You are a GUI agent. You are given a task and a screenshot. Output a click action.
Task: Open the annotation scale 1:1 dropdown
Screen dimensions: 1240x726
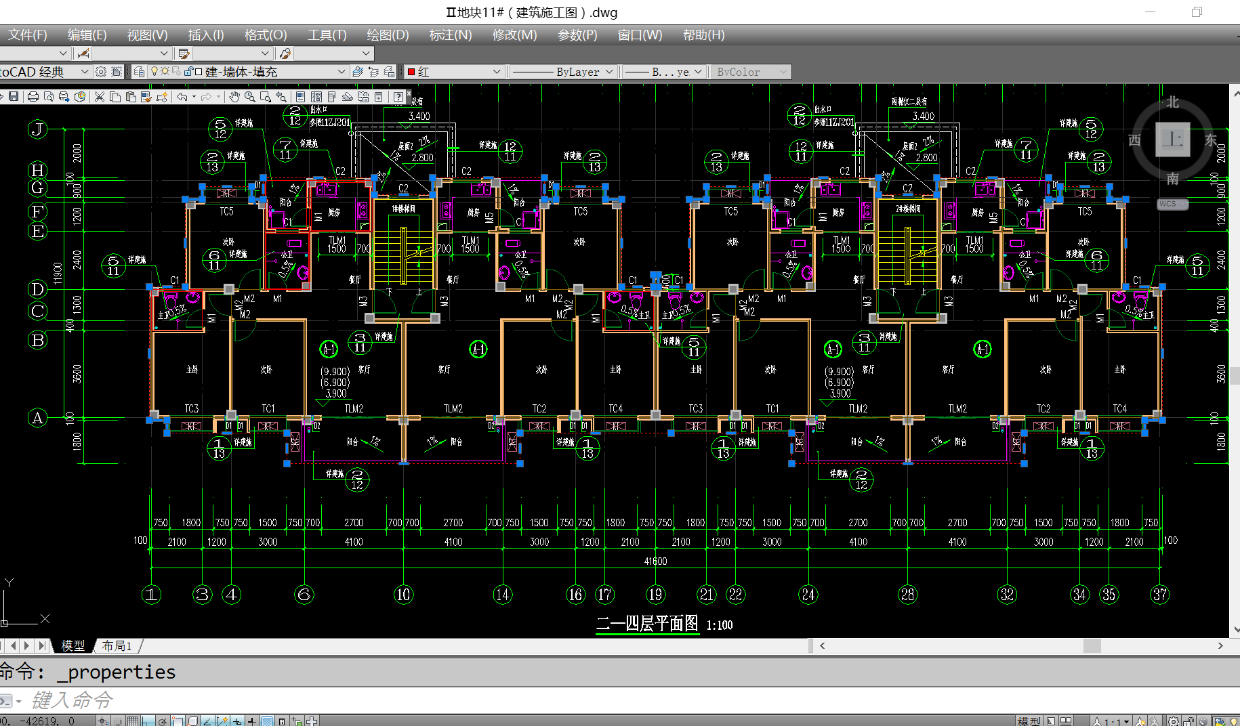coord(1113,721)
